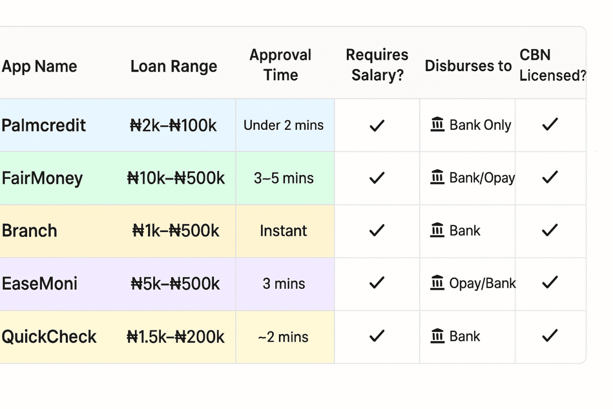Click Palmcredit's Requires Salary checkmark
The width and height of the screenshot is (613, 409).
tap(377, 125)
